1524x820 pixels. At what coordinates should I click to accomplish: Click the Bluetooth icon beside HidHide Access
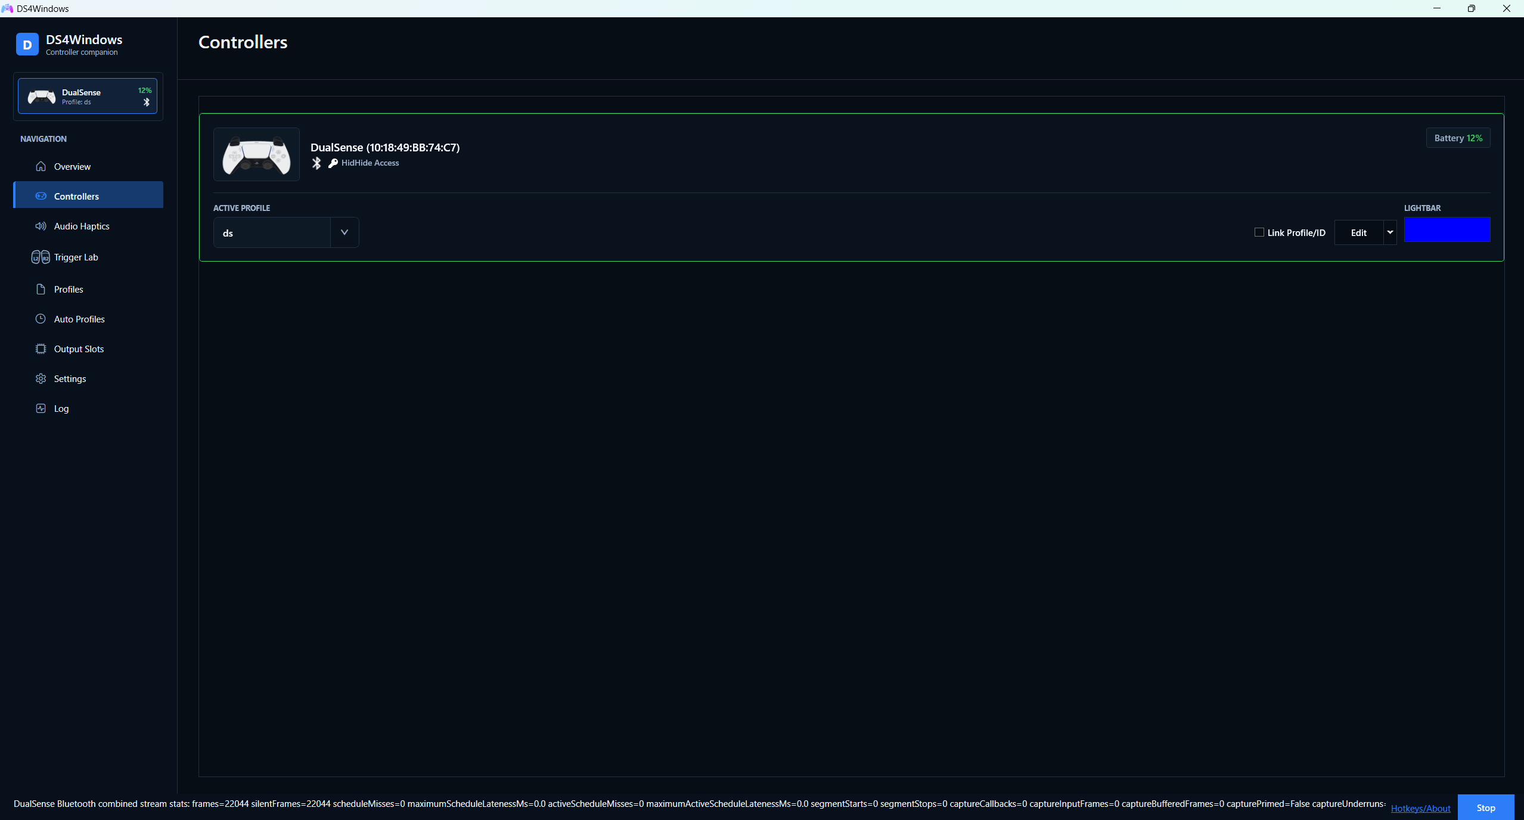coord(316,163)
